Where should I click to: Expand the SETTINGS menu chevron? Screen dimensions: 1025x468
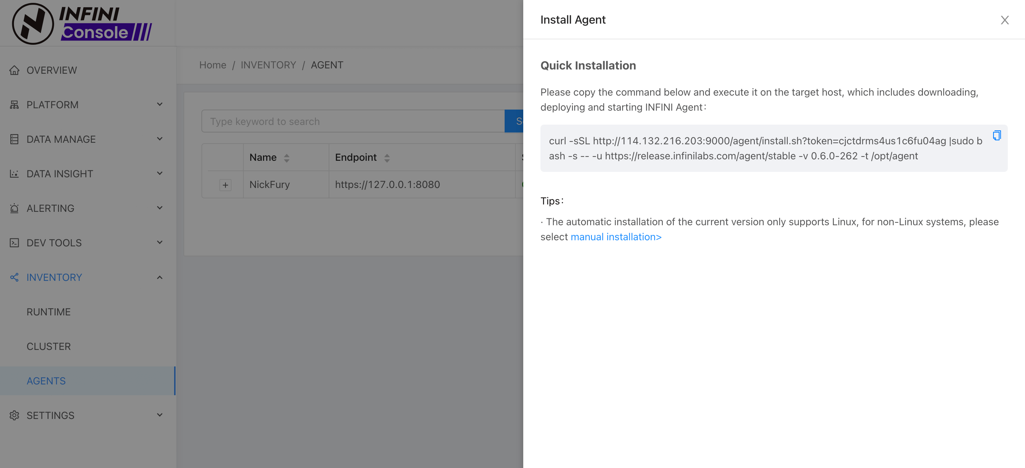[159, 415]
